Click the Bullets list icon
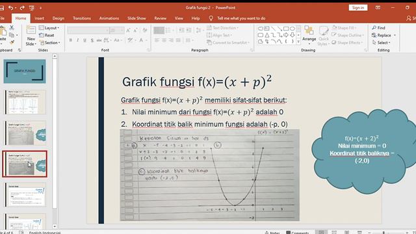The image size is (416, 234). click(159, 31)
